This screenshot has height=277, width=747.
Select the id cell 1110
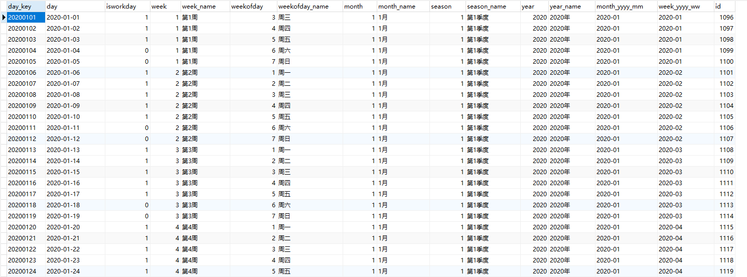tap(724, 172)
